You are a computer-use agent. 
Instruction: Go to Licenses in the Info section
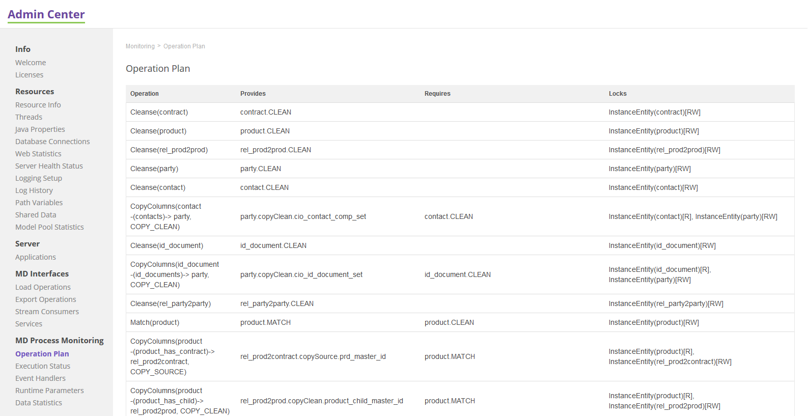coord(29,75)
